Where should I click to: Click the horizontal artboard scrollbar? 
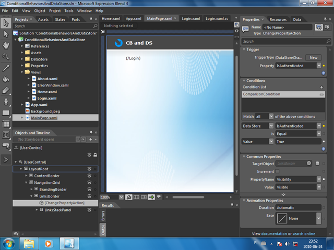pyautogui.click(x=188, y=197)
